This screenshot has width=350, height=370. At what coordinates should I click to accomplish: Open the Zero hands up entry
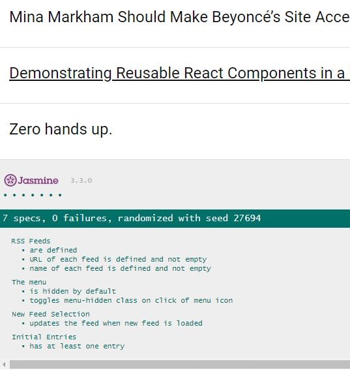pyautogui.click(x=61, y=129)
